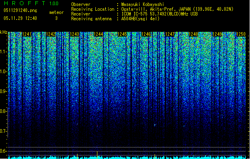250x159 pixels.
Task: Click the 0.9 kHz axis tick label
Action: pos(3,91)
